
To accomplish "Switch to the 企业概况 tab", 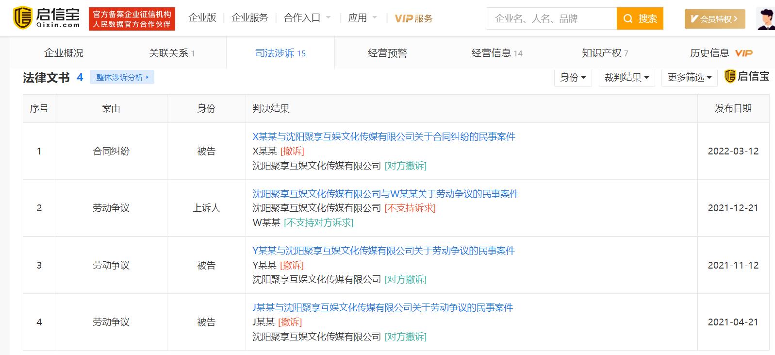I will tap(64, 53).
